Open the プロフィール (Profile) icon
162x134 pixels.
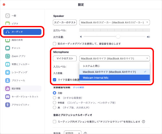(7, 80)
